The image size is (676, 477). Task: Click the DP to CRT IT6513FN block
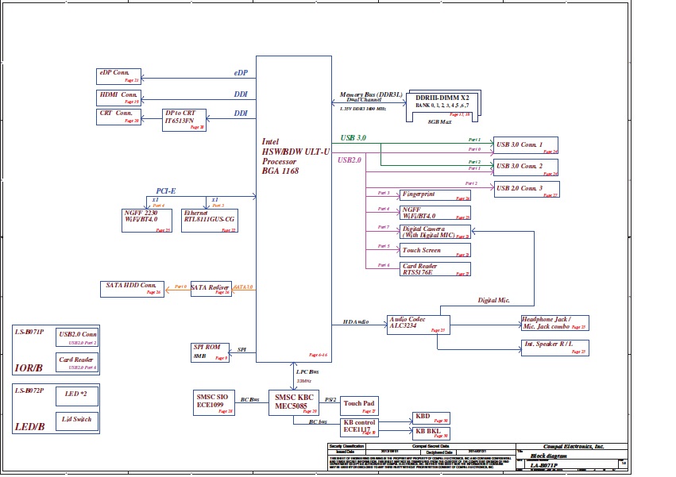point(184,120)
